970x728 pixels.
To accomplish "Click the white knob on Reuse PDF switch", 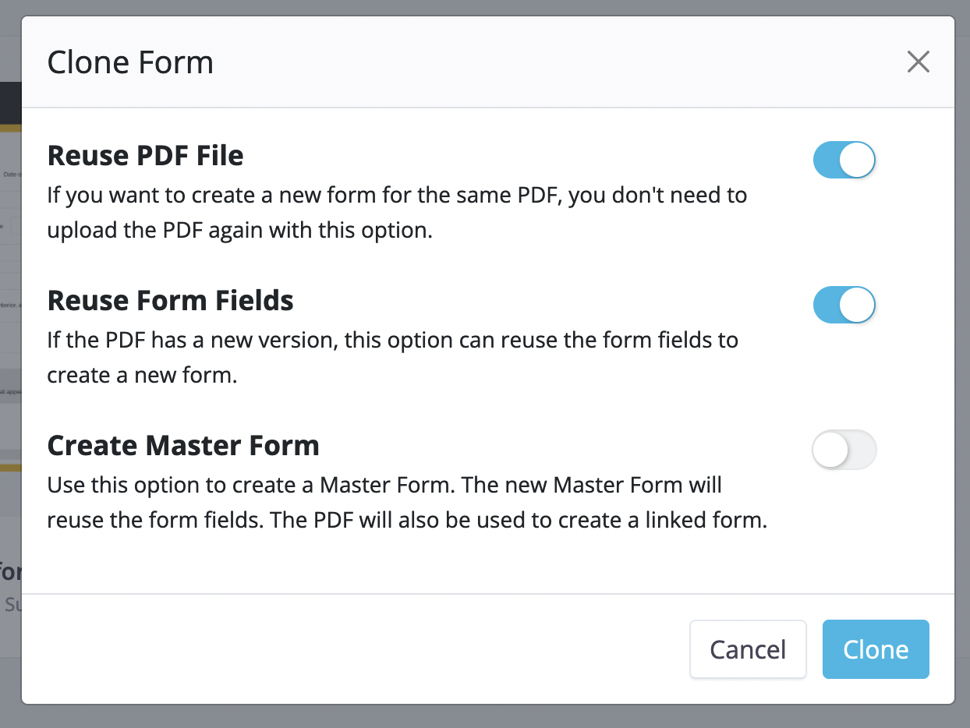I will click(x=858, y=161).
